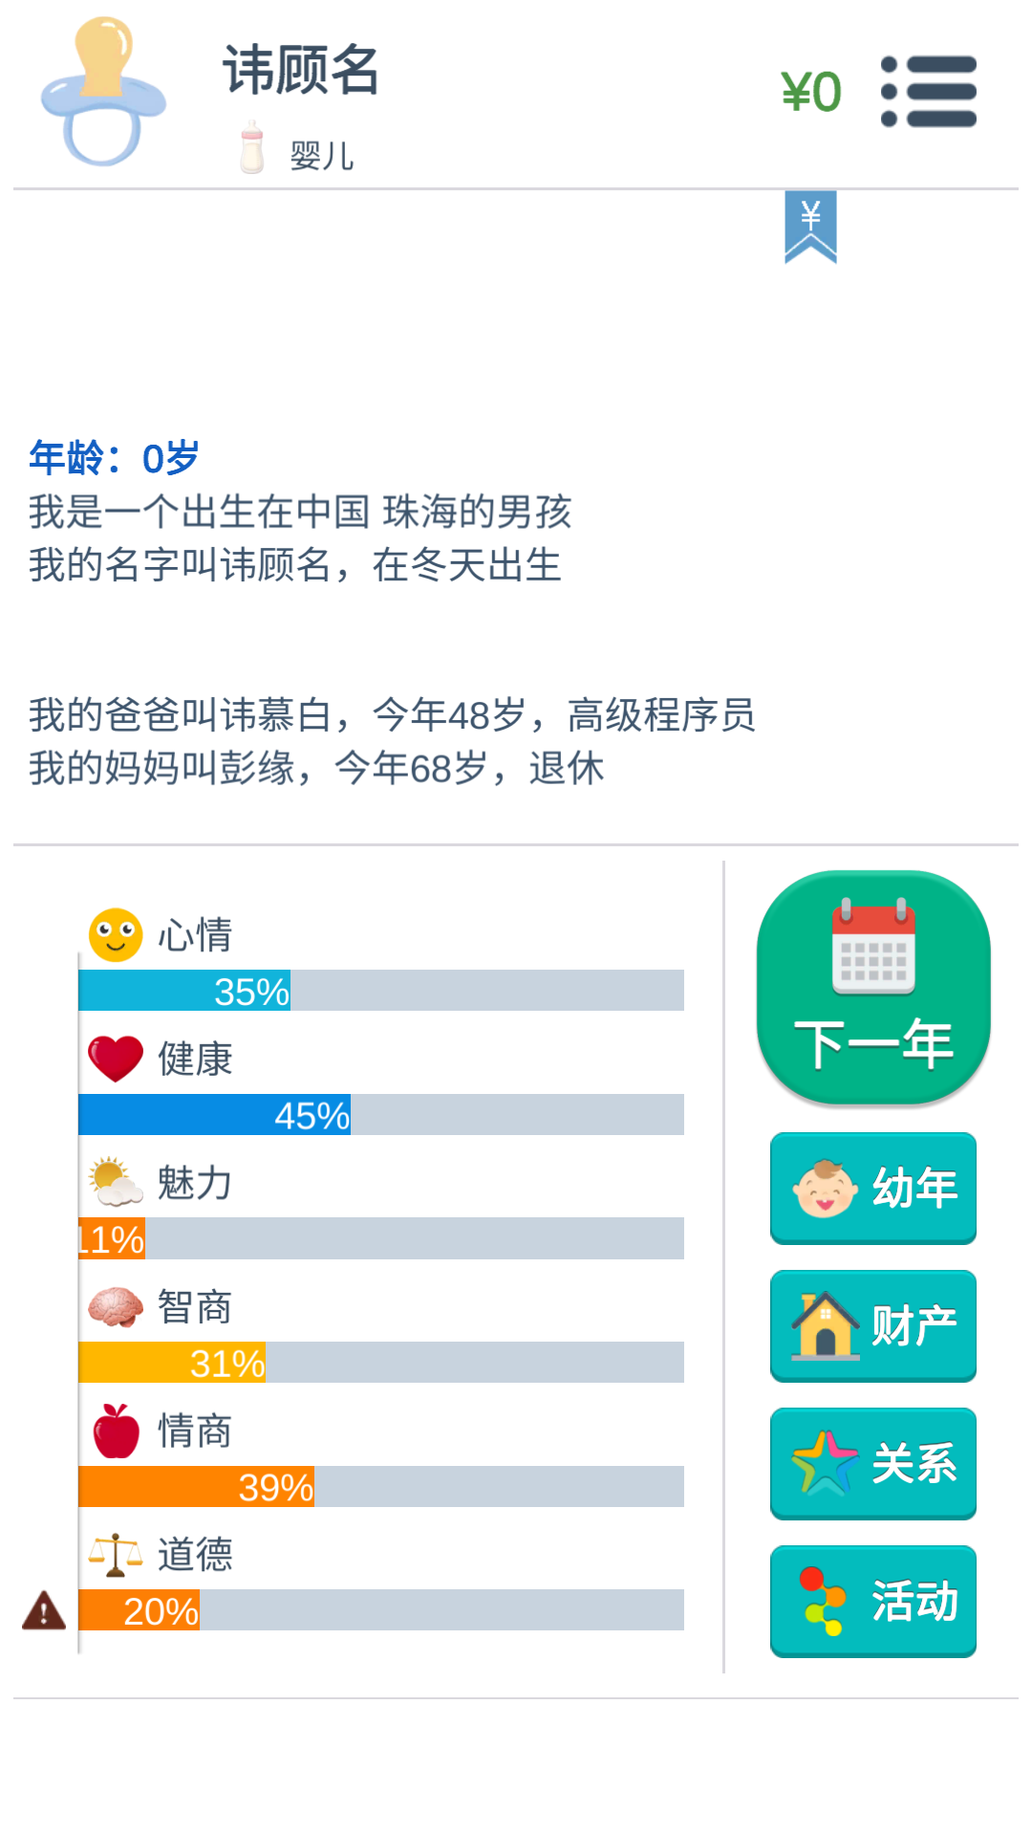Click the warning triangle beside 道德 bar
This screenshot has width=1032, height=1836.
(44, 1610)
